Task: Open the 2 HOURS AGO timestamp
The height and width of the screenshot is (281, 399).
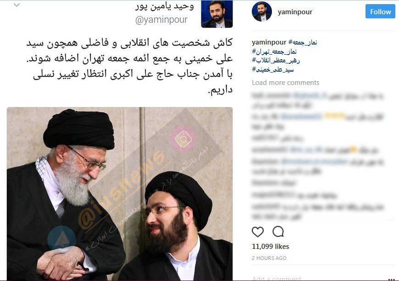Action: [269, 258]
